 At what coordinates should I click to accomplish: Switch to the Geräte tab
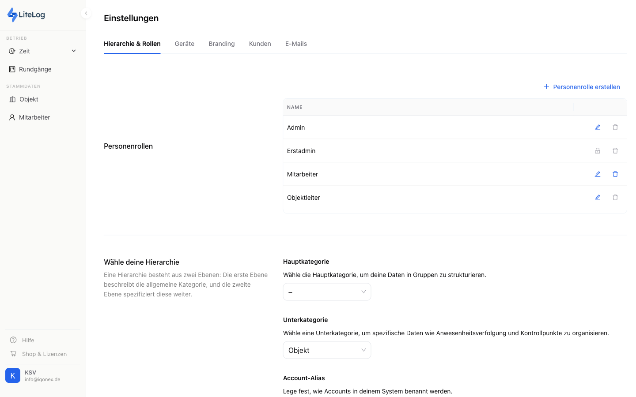pos(185,44)
